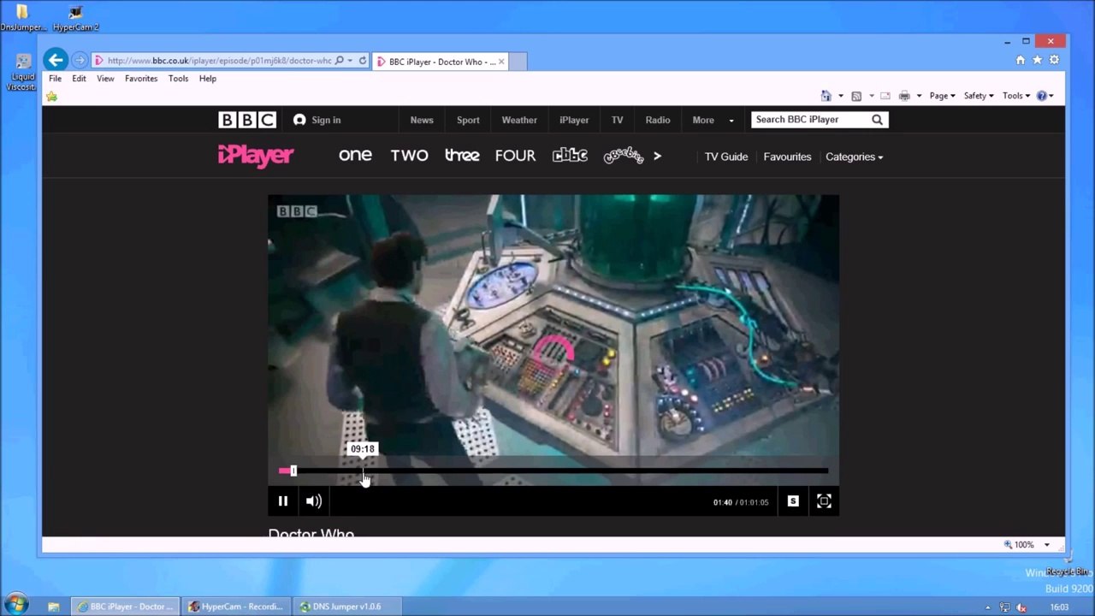Open the command bar Tools dropdown
This screenshot has width=1095, height=616.
pos(1016,96)
